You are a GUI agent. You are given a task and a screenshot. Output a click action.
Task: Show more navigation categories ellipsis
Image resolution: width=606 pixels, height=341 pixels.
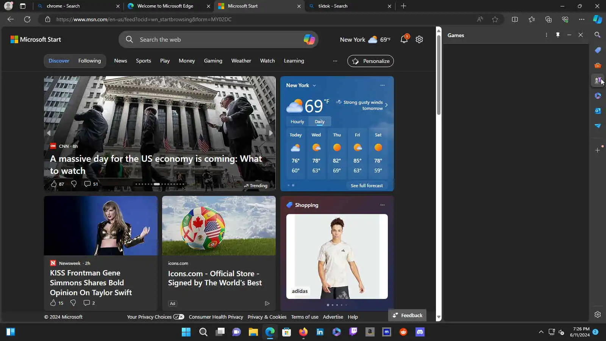coord(335,61)
